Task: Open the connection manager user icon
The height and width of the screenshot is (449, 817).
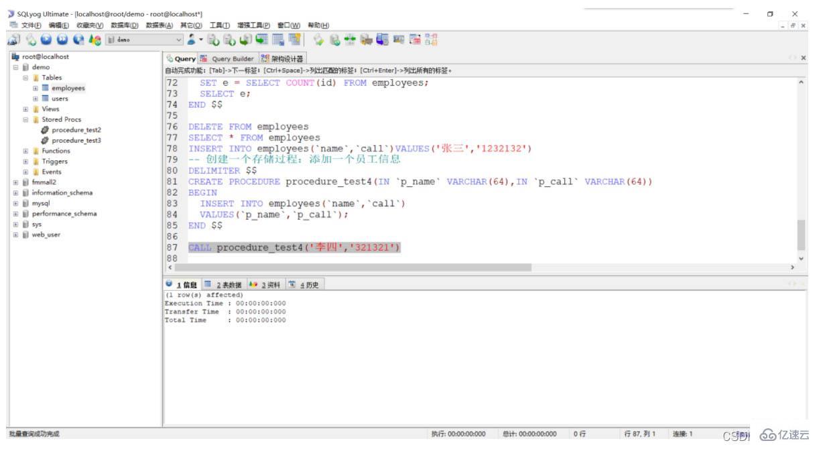Action: click(192, 40)
